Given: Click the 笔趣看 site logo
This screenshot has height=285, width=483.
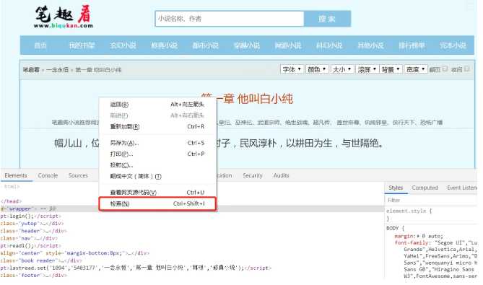Looking at the screenshot, I should 64,17.
